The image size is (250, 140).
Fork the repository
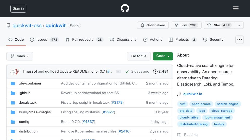186,25
